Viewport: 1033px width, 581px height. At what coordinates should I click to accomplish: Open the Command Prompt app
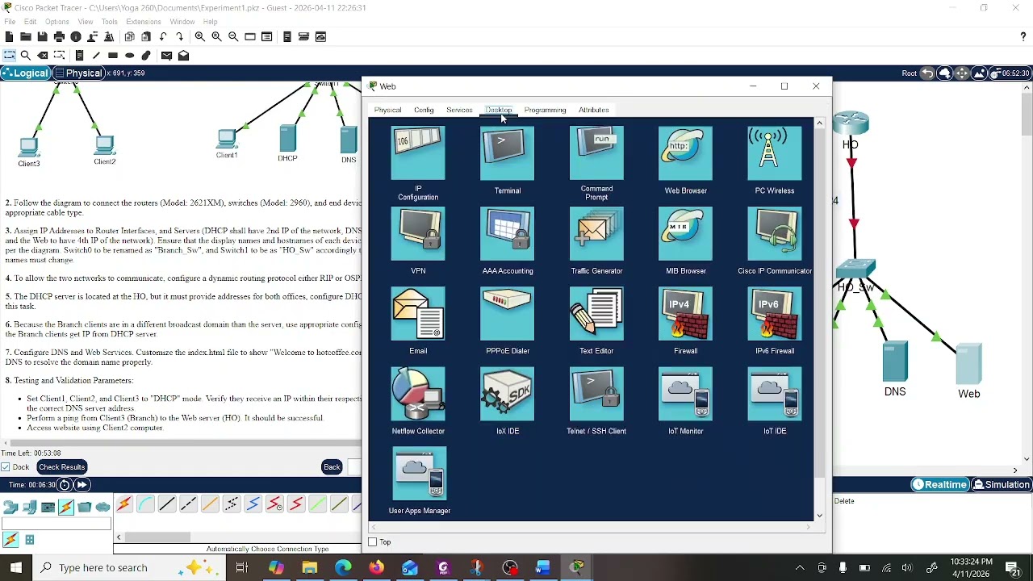[596, 153]
